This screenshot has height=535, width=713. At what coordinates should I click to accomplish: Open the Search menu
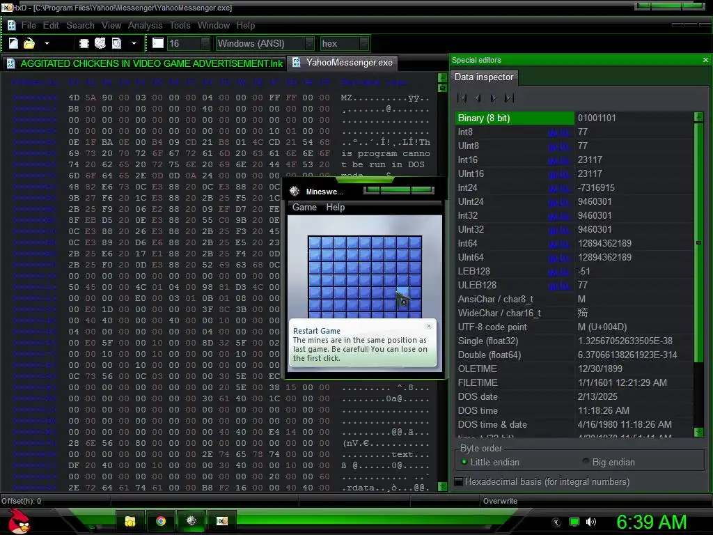(x=81, y=26)
